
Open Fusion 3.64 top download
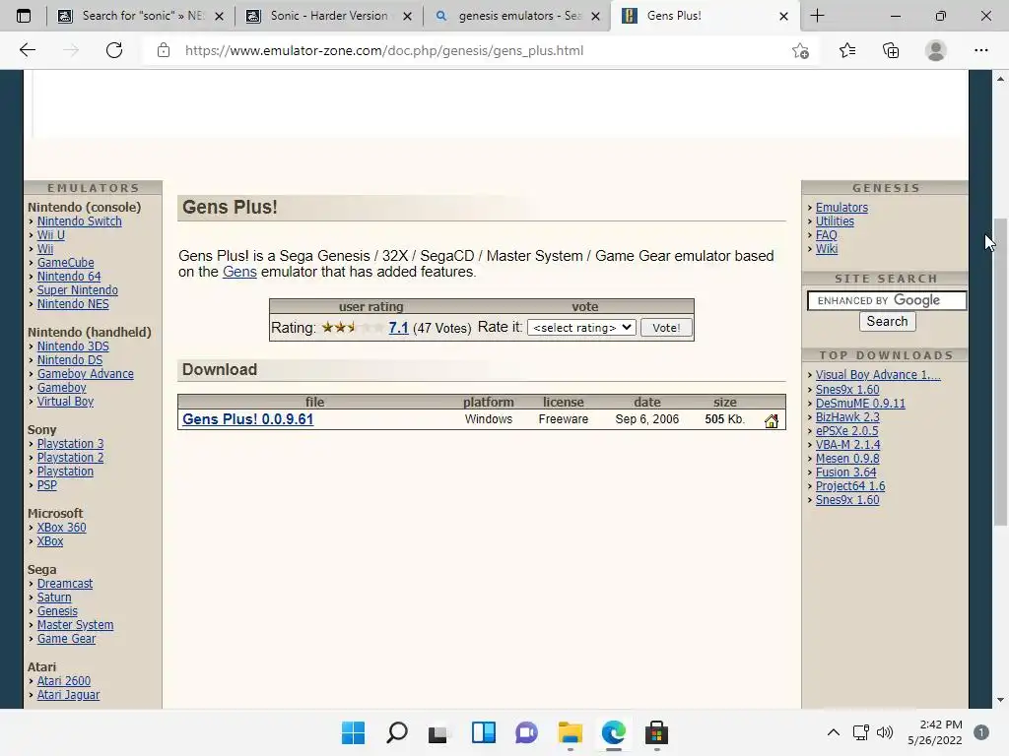pyautogui.click(x=845, y=472)
